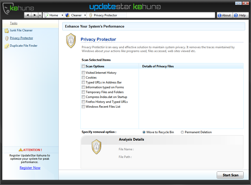The image size is (251, 185).
Task: Click the Privacy Protector sidebar shield icon
Action: click(x=7, y=38)
